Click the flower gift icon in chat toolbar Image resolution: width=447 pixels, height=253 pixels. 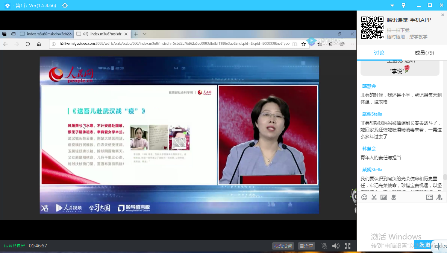coord(394,197)
